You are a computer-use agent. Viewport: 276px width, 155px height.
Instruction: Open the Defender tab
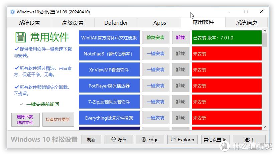pos(116,23)
